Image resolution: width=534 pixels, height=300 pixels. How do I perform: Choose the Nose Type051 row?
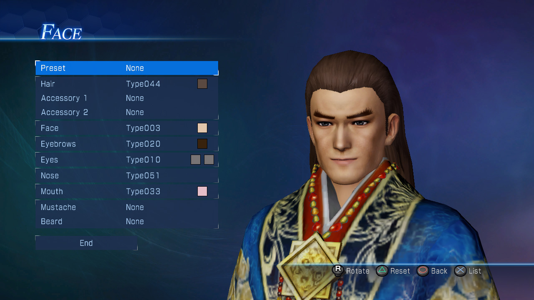(x=127, y=175)
